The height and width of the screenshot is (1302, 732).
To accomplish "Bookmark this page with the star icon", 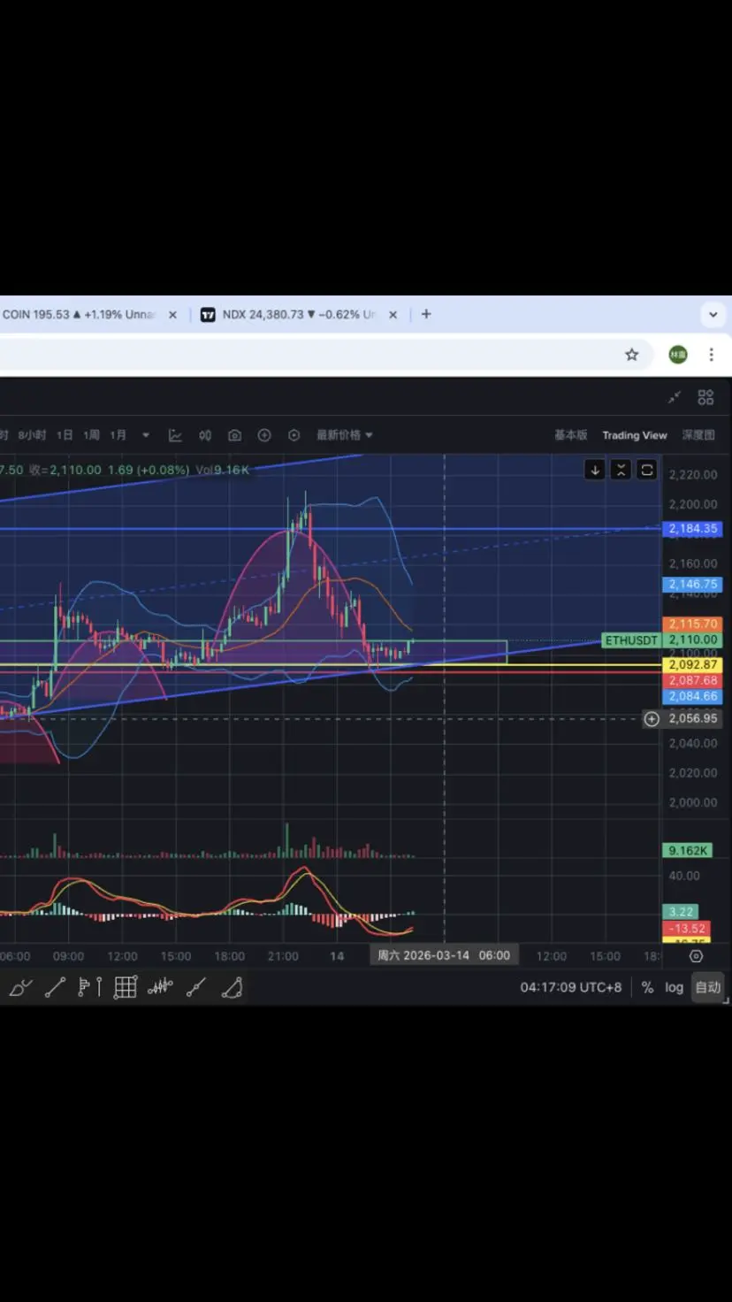I will coord(631,355).
